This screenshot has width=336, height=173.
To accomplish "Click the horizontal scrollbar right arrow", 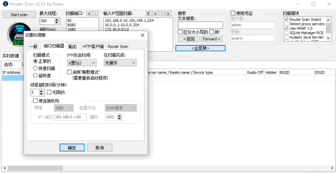I will click(x=332, y=168).
